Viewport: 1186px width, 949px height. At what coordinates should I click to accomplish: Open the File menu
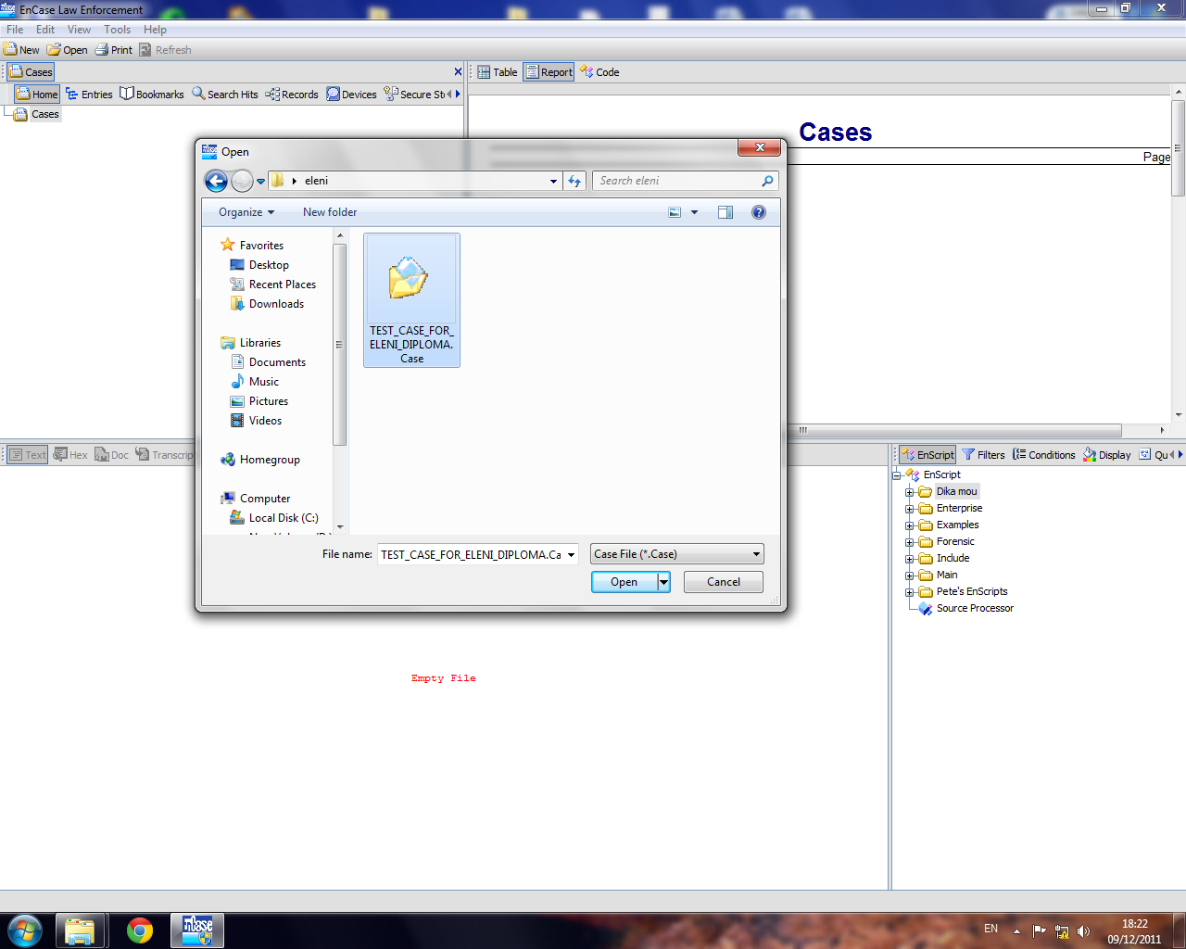[15, 30]
